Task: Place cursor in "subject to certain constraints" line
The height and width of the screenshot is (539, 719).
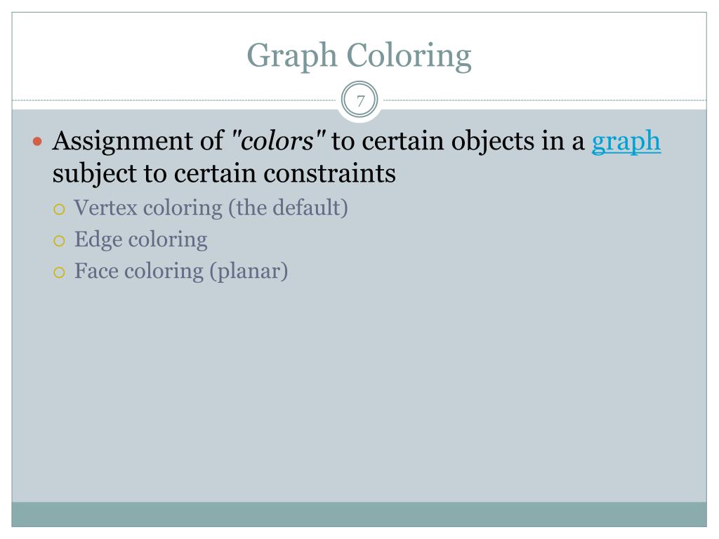Action: (224, 174)
